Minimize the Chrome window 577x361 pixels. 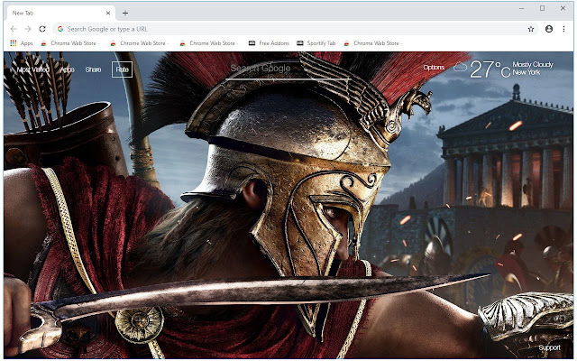point(521,8)
